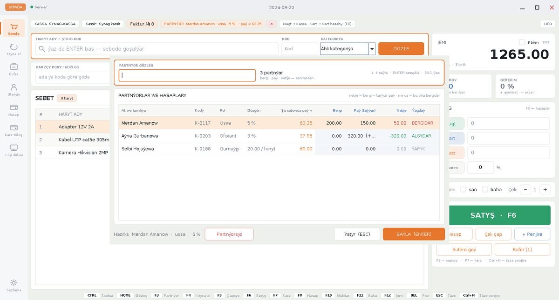
Task: Click the product name barcode search field
Action: coord(157,49)
